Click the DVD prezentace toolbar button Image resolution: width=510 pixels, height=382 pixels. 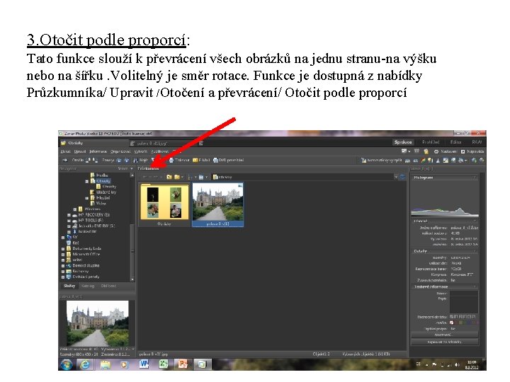228,160
